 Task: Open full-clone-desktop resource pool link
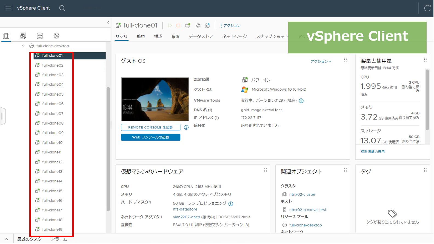click(x=305, y=225)
